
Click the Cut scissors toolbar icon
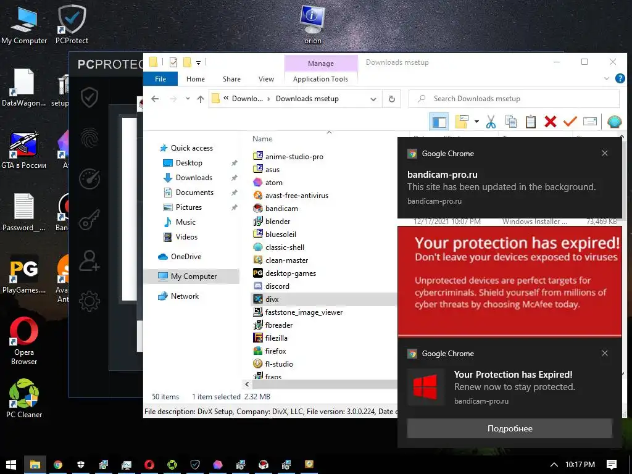click(491, 122)
